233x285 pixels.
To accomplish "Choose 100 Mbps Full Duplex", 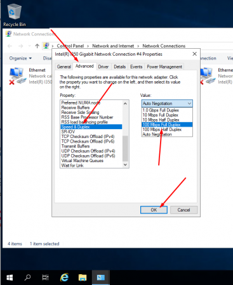I will tap(167, 125).
